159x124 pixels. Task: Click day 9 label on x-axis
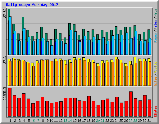coord(48,121)
